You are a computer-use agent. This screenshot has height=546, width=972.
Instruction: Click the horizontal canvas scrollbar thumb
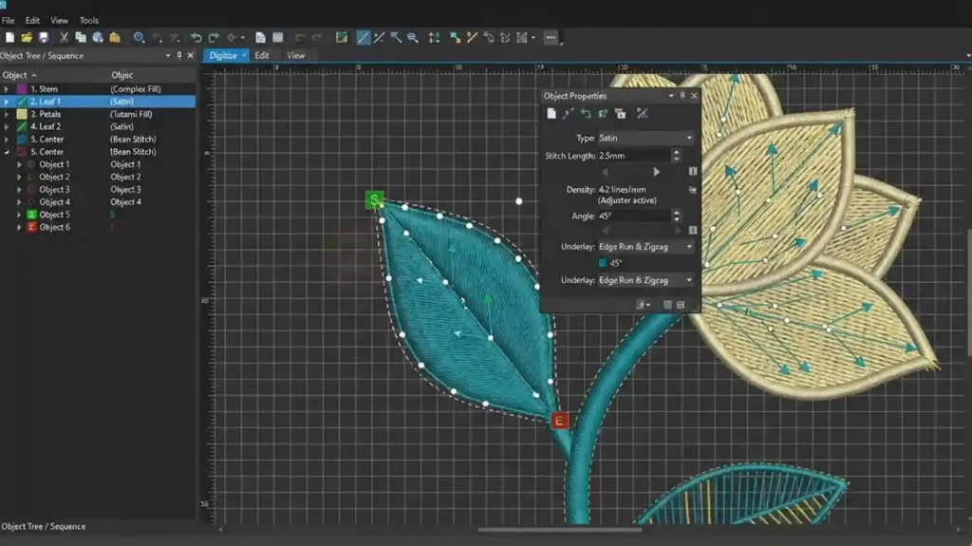click(x=559, y=530)
